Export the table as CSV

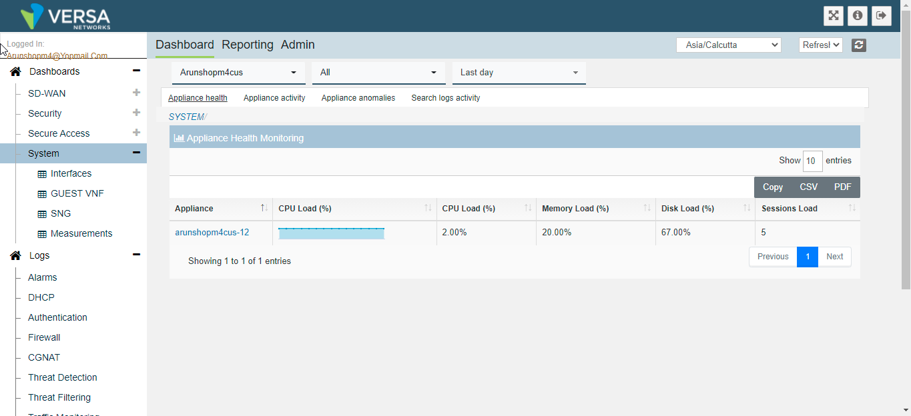808,187
